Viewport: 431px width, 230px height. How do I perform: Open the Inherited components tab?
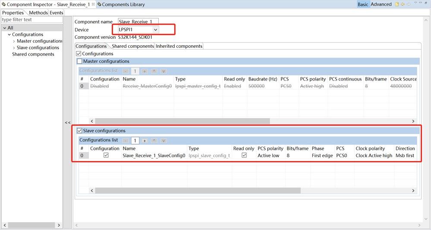(x=179, y=46)
